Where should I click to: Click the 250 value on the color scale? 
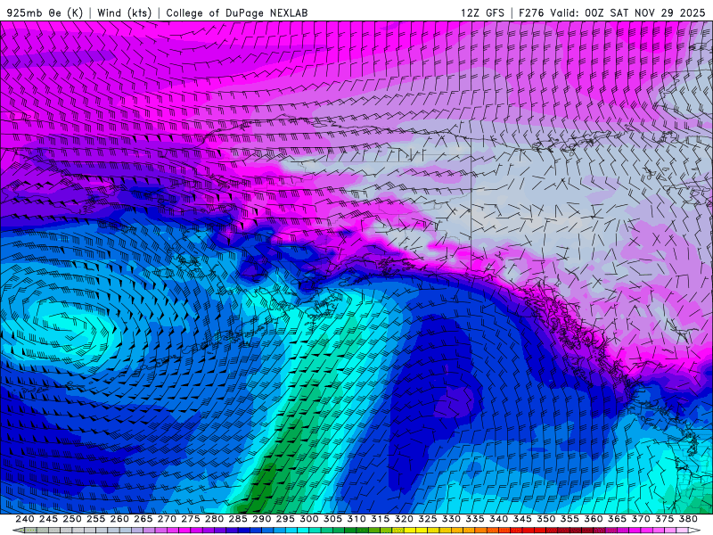click(72, 519)
